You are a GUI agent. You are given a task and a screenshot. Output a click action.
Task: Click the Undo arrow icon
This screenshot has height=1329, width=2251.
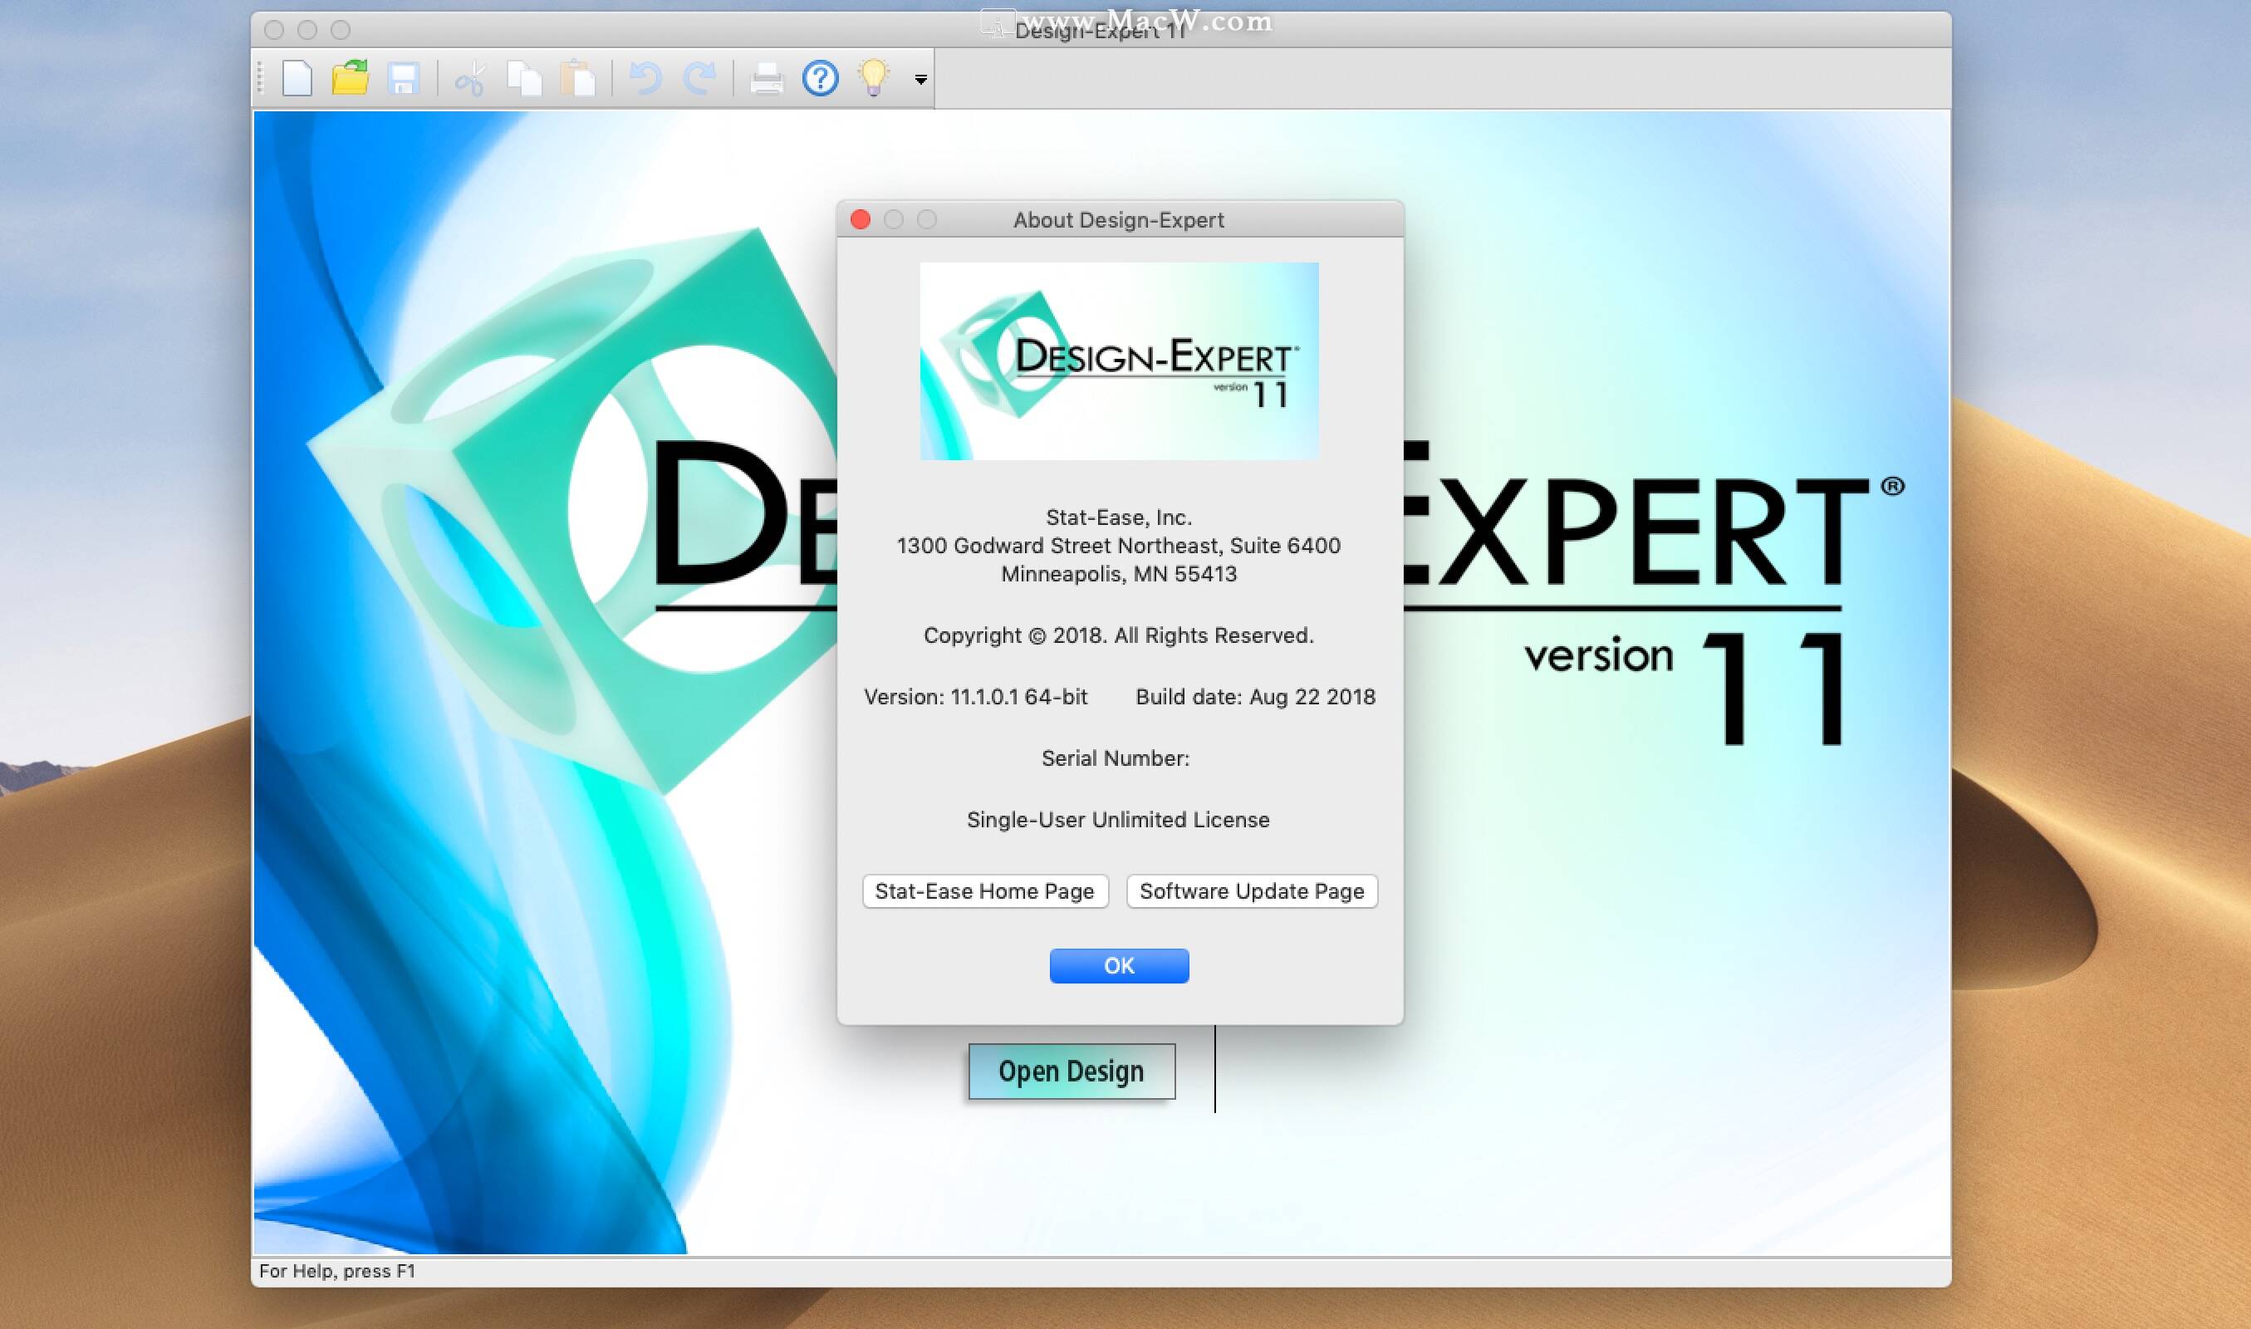[645, 79]
